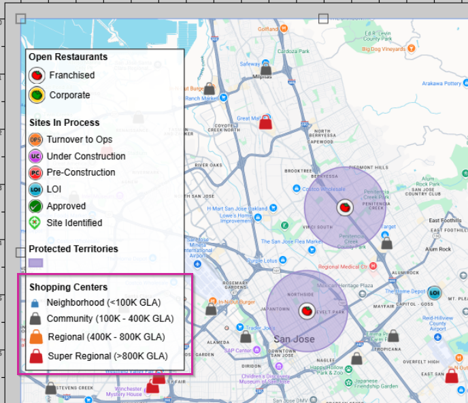Click the Corporate restaurant legend icon
Image resolution: width=468 pixels, height=403 pixels.
(x=37, y=95)
